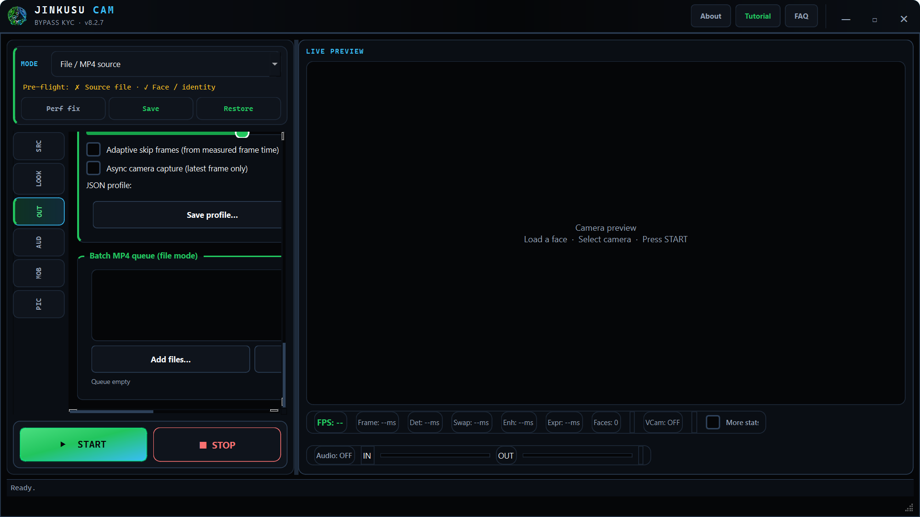Click the LIVE PREVIEW heading
920x517 pixels.
[x=335, y=51]
